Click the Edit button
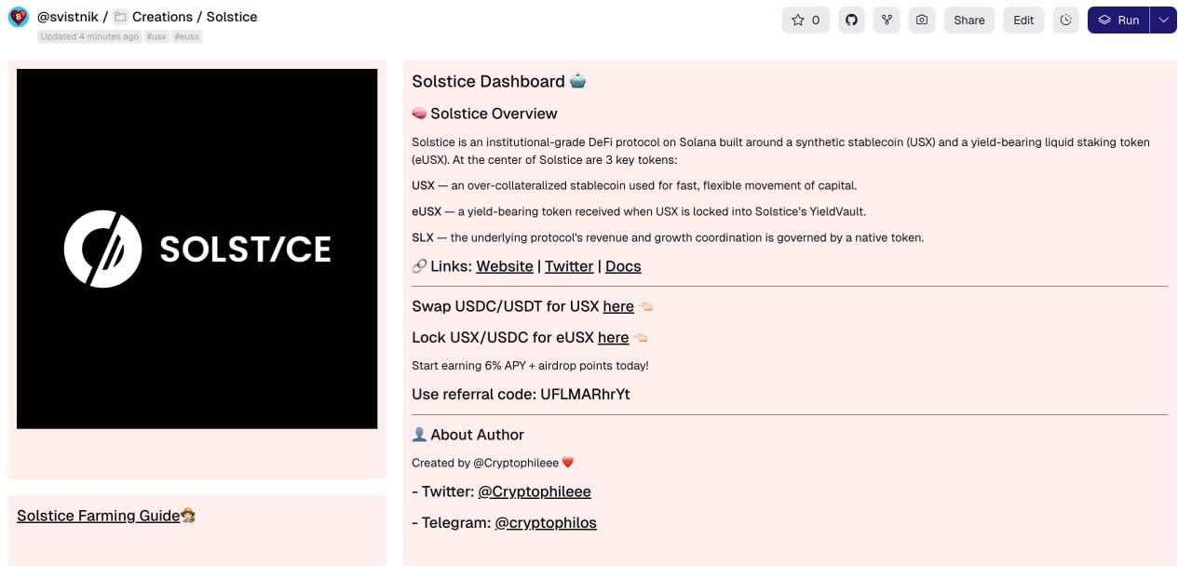 click(x=1023, y=20)
